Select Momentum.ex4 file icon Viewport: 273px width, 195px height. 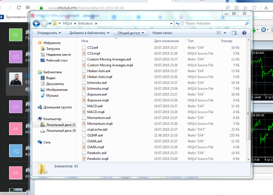tap(84, 118)
